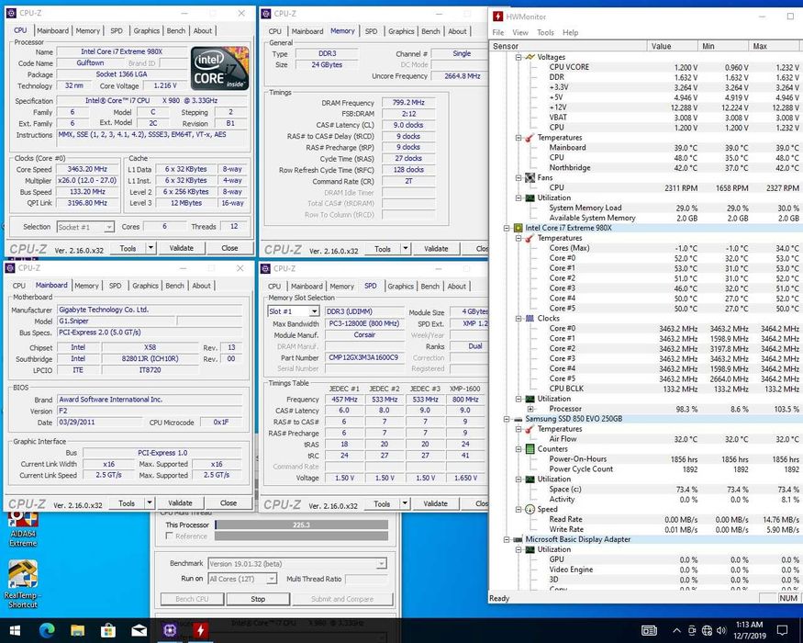Open the Mail app from the taskbar
This screenshot has height=643, width=803.
coord(139,630)
